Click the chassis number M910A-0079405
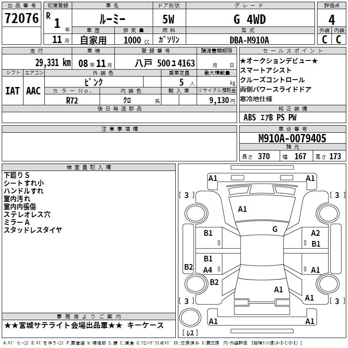Image resolution: width=348 pixels, height=348 pixels. pos(292,138)
